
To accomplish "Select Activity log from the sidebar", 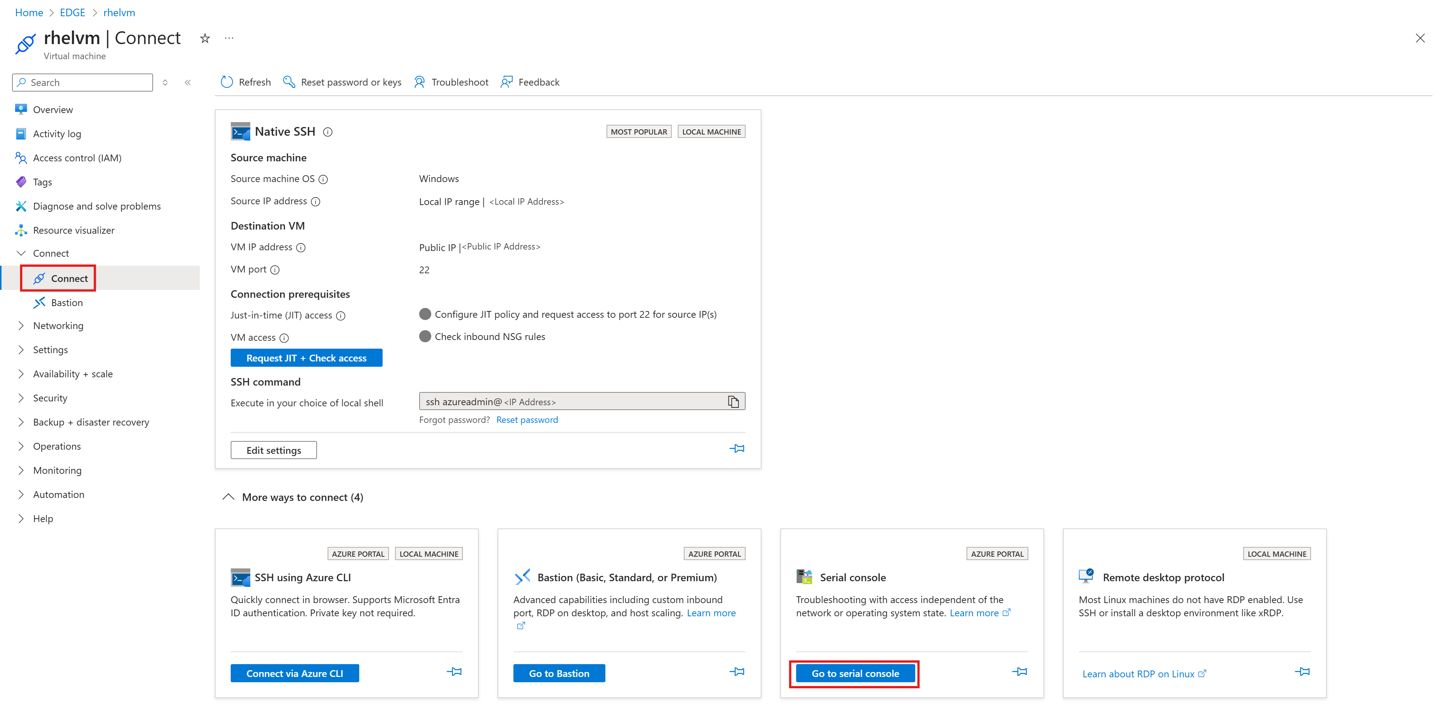I will point(57,133).
